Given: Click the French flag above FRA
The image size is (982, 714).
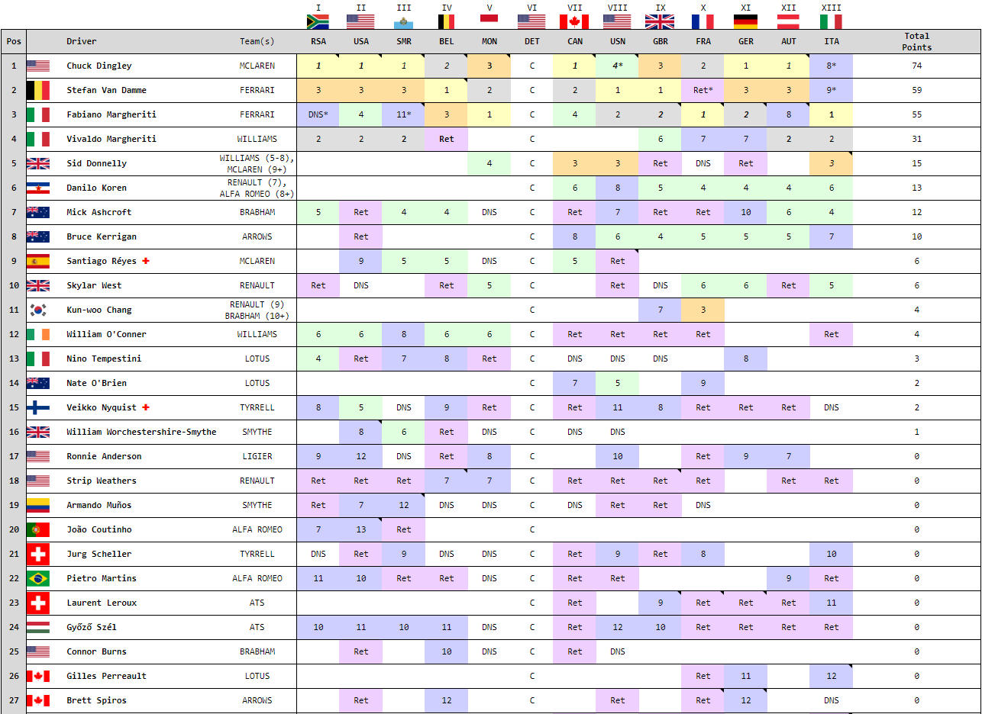Looking at the screenshot, I should [703, 21].
